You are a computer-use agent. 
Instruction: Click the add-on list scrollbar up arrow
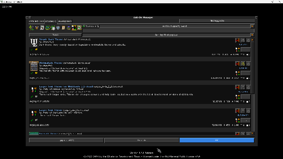coord(252,39)
